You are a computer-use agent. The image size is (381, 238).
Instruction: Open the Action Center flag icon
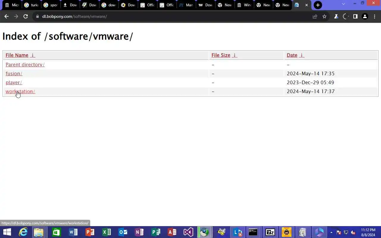(x=338, y=232)
